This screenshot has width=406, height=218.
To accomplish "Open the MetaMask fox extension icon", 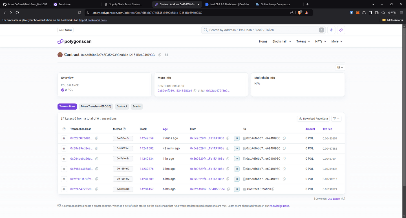I will pos(358,13).
